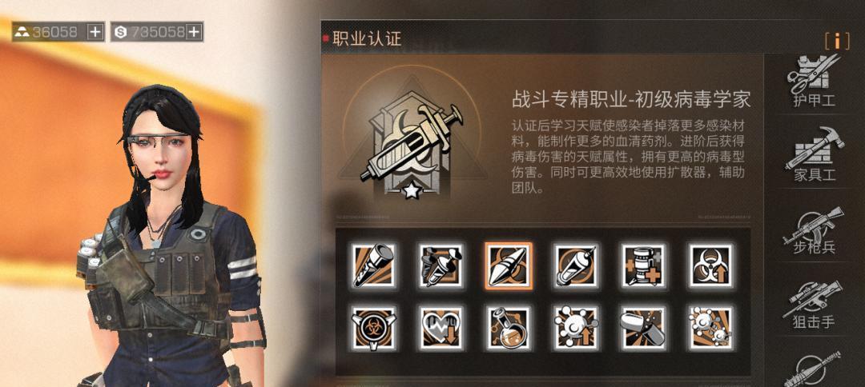Choose the chemistry flask talent icon
Screen dimensions: 865x387
click(x=509, y=328)
